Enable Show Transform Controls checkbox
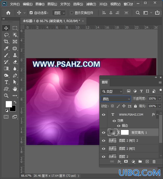Image resolution: width=163 pixels, height=179 pixels. tap(71, 13)
